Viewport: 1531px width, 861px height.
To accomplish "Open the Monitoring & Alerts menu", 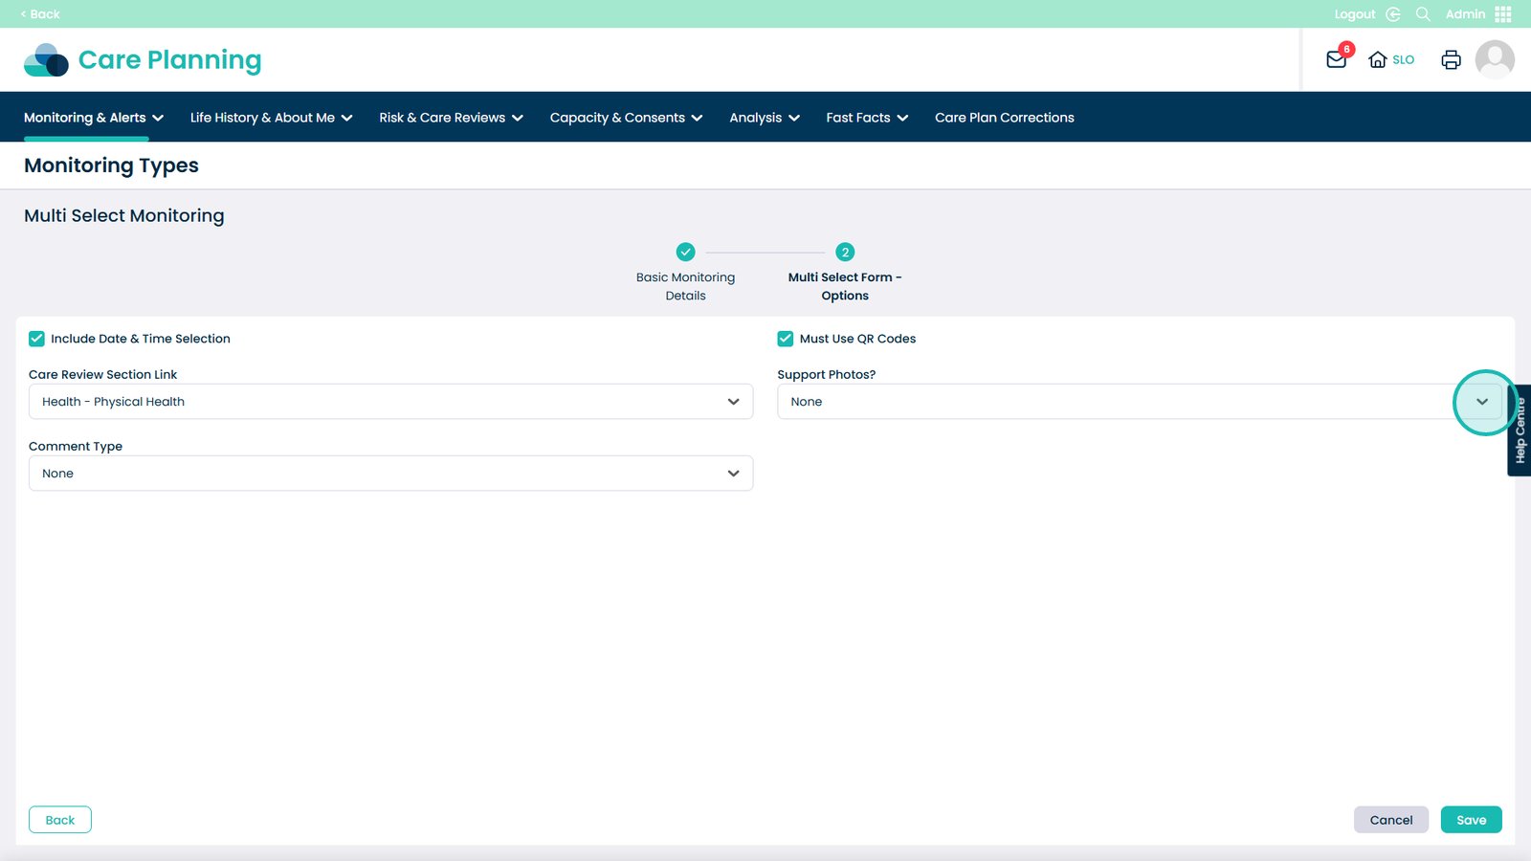I will pyautogui.click(x=94, y=118).
